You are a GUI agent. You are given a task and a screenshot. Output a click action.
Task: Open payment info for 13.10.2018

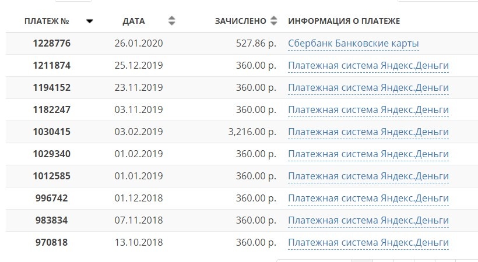pyautogui.click(x=368, y=243)
